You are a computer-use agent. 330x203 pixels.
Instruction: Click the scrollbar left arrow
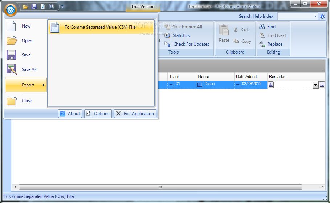[x=15, y=187]
